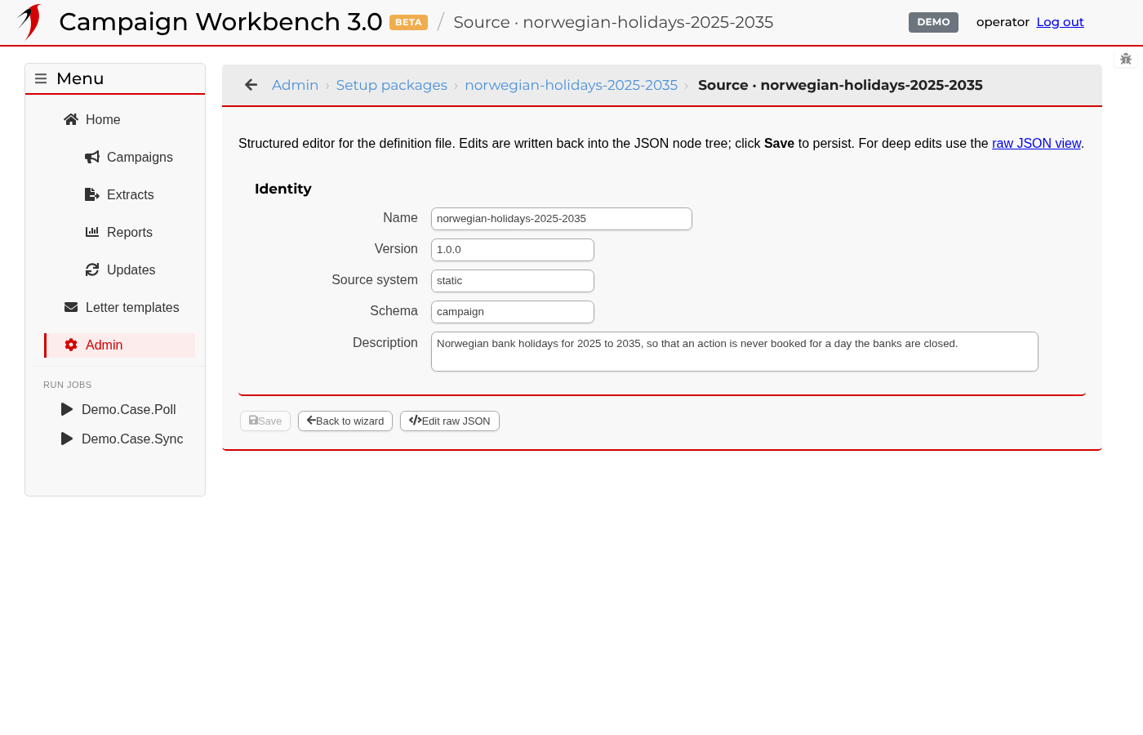Open Setup packages breadcrumb link
The image size is (1143, 735).
click(392, 85)
